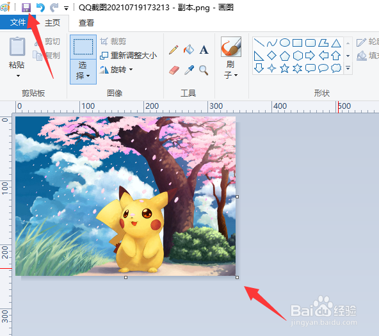The image size is (379, 336).
Task: Click the Save floppy disk icon
Action: coord(26,8)
